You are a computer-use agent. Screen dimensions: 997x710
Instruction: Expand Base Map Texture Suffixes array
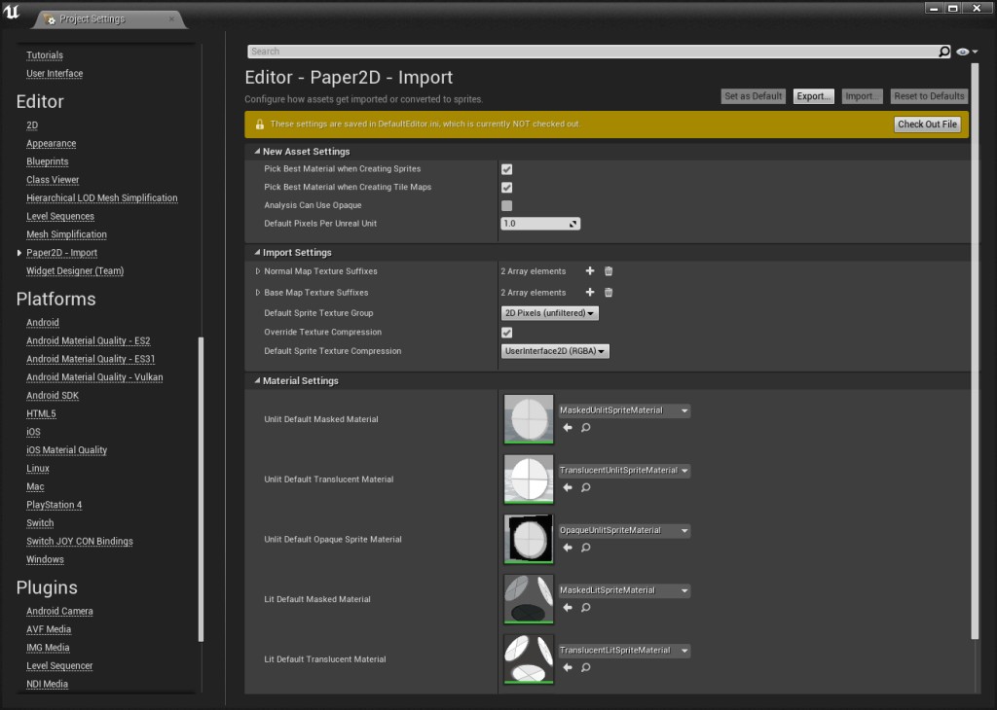click(257, 293)
